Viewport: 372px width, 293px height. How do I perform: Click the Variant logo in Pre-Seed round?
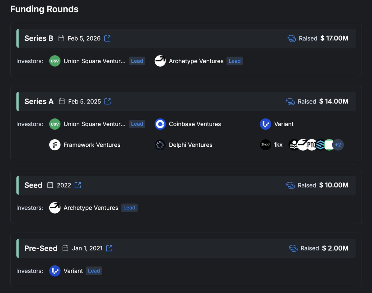coord(55,271)
